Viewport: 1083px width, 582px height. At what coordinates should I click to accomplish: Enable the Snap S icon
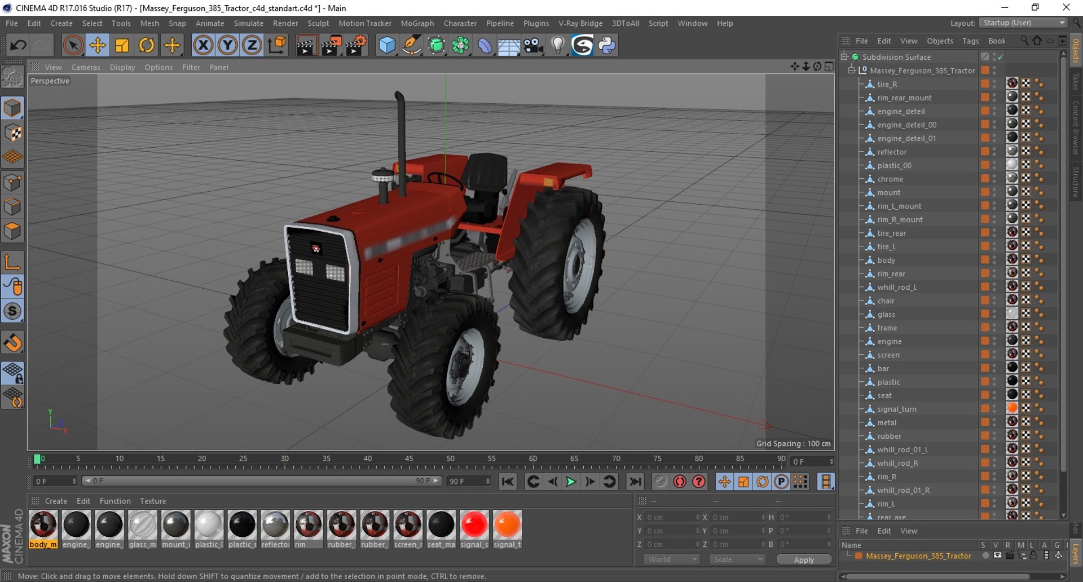coord(12,311)
